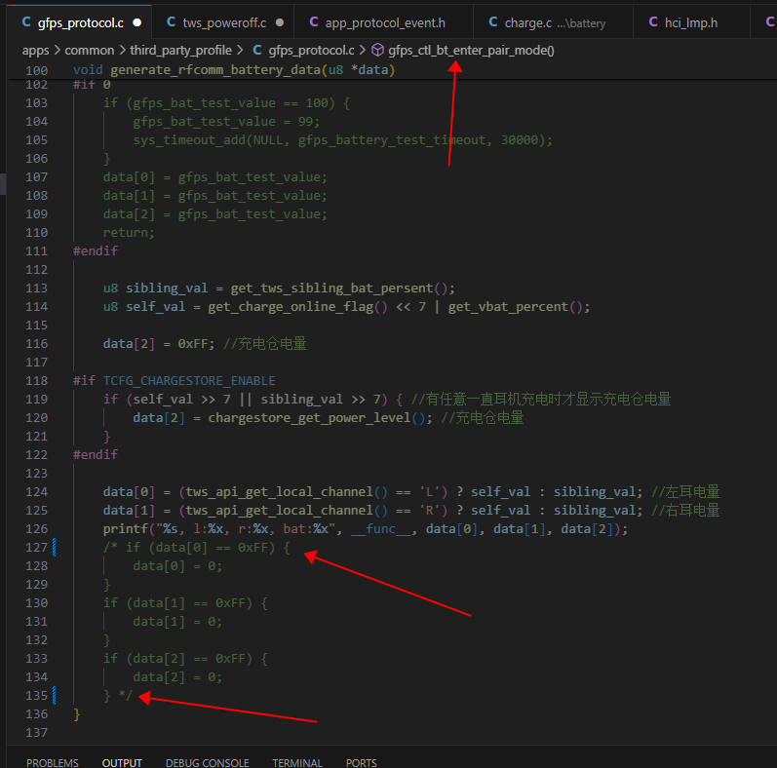Screen dimensions: 777x768
Task: Click 'chargestore_get_power_level' on line 120
Action: coord(309,418)
